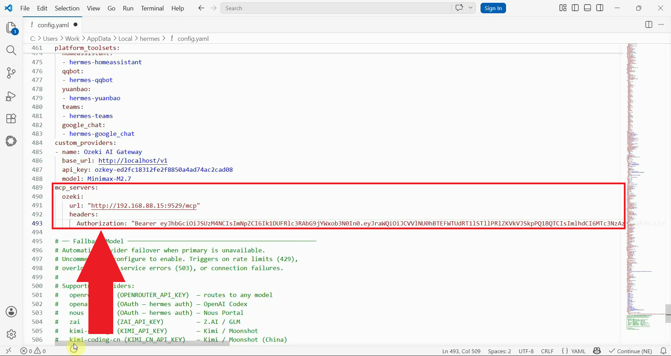
Task: Click AppData in the breadcrumb path
Action: point(99,38)
